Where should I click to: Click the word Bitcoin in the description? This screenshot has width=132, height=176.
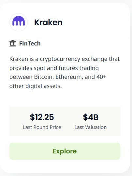pyautogui.click(x=44, y=77)
